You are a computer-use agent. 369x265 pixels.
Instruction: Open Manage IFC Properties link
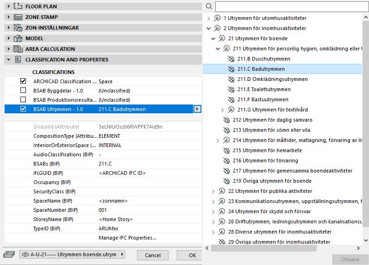127,238
